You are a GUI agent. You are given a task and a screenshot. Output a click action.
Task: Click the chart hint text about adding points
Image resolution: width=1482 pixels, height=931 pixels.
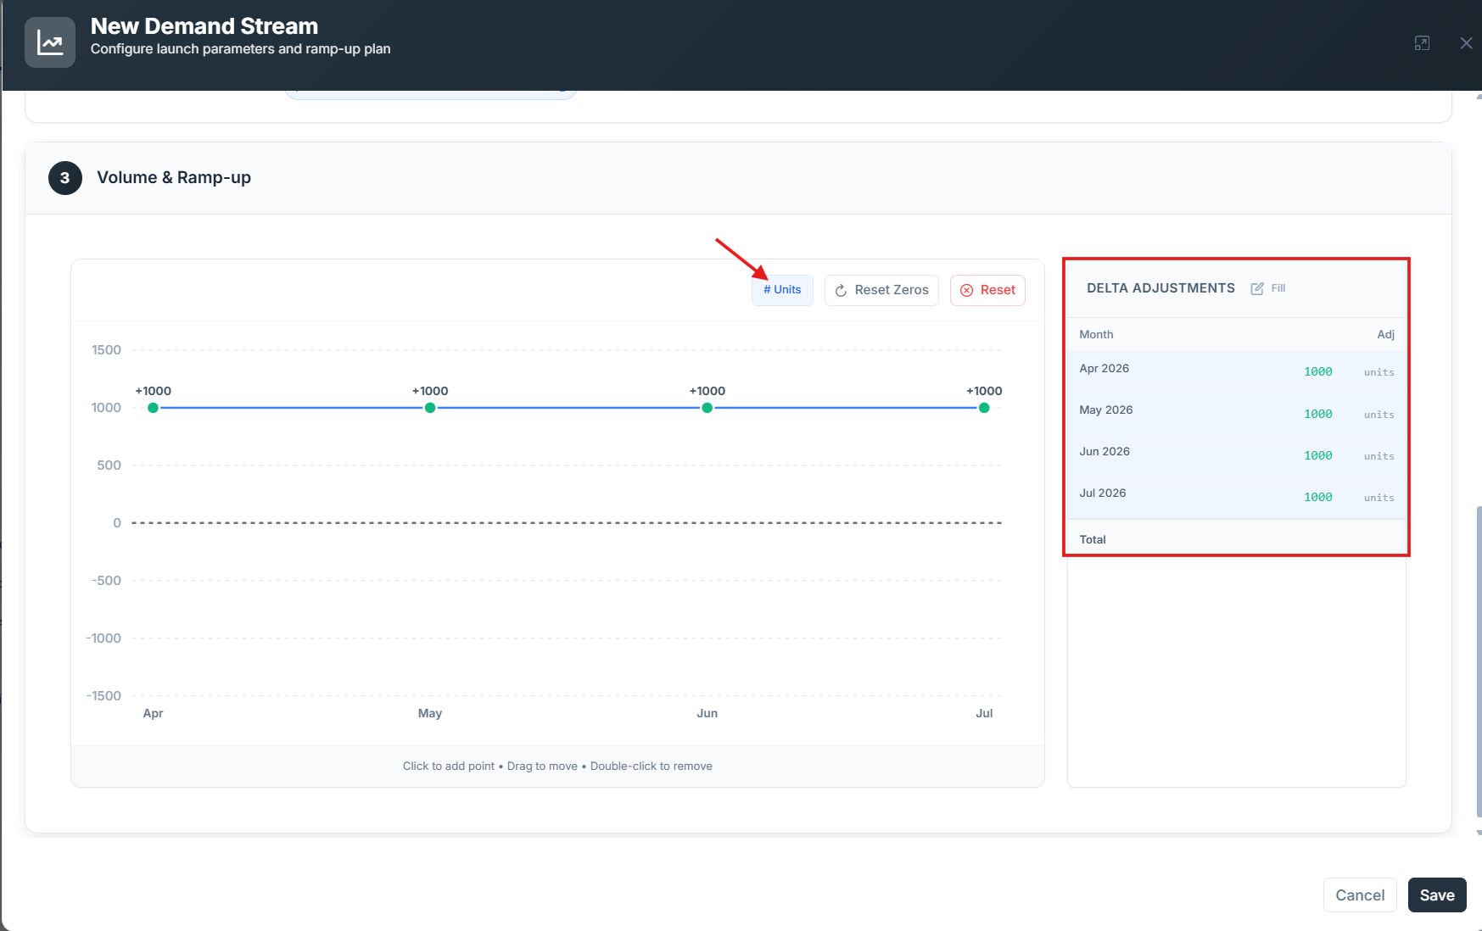pyautogui.click(x=557, y=766)
